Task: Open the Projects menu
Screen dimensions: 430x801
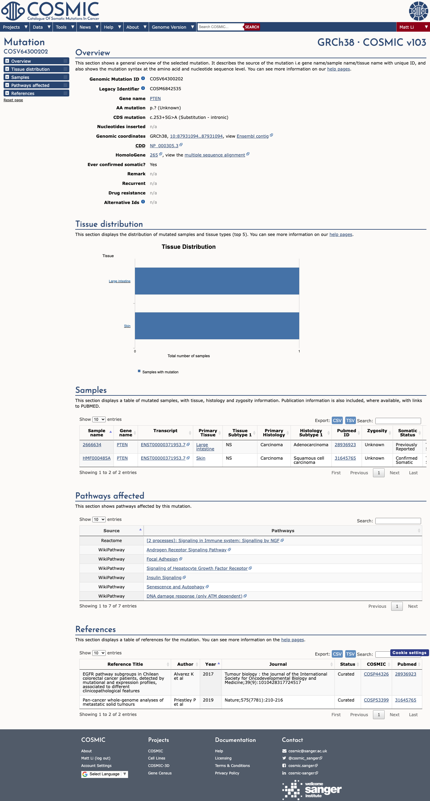Action: pyautogui.click(x=15, y=27)
